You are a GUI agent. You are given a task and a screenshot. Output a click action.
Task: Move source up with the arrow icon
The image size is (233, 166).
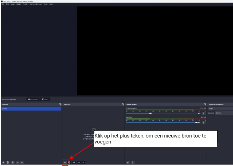79,162
